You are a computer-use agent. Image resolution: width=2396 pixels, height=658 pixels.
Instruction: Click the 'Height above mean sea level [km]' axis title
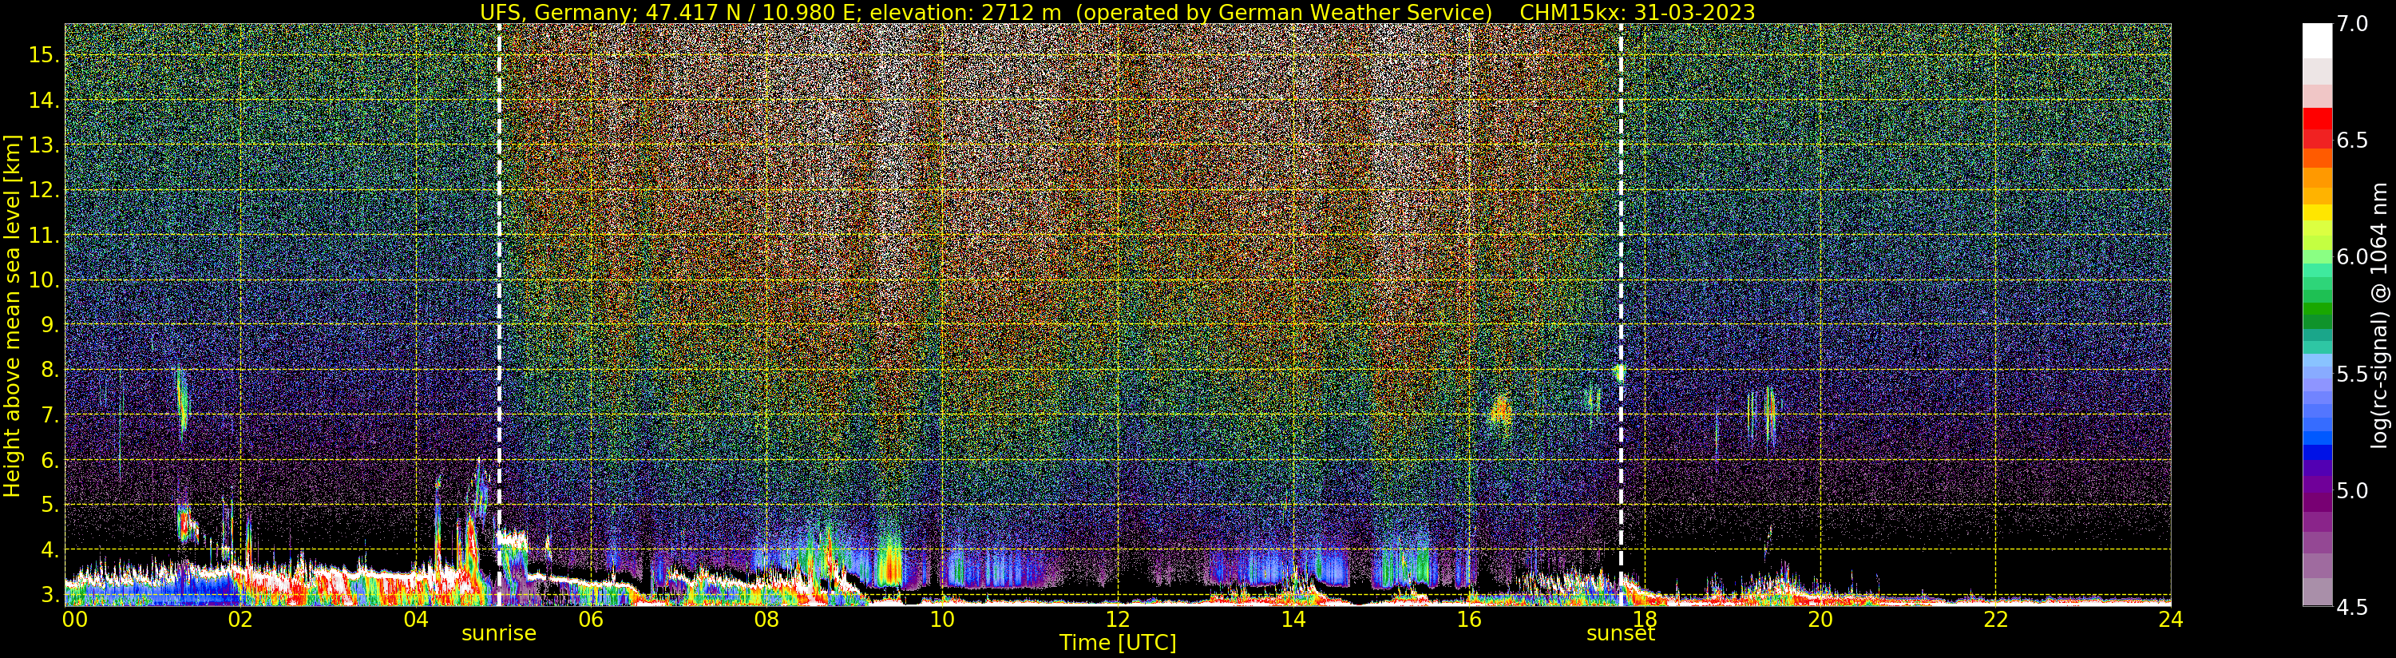pos(12,315)
